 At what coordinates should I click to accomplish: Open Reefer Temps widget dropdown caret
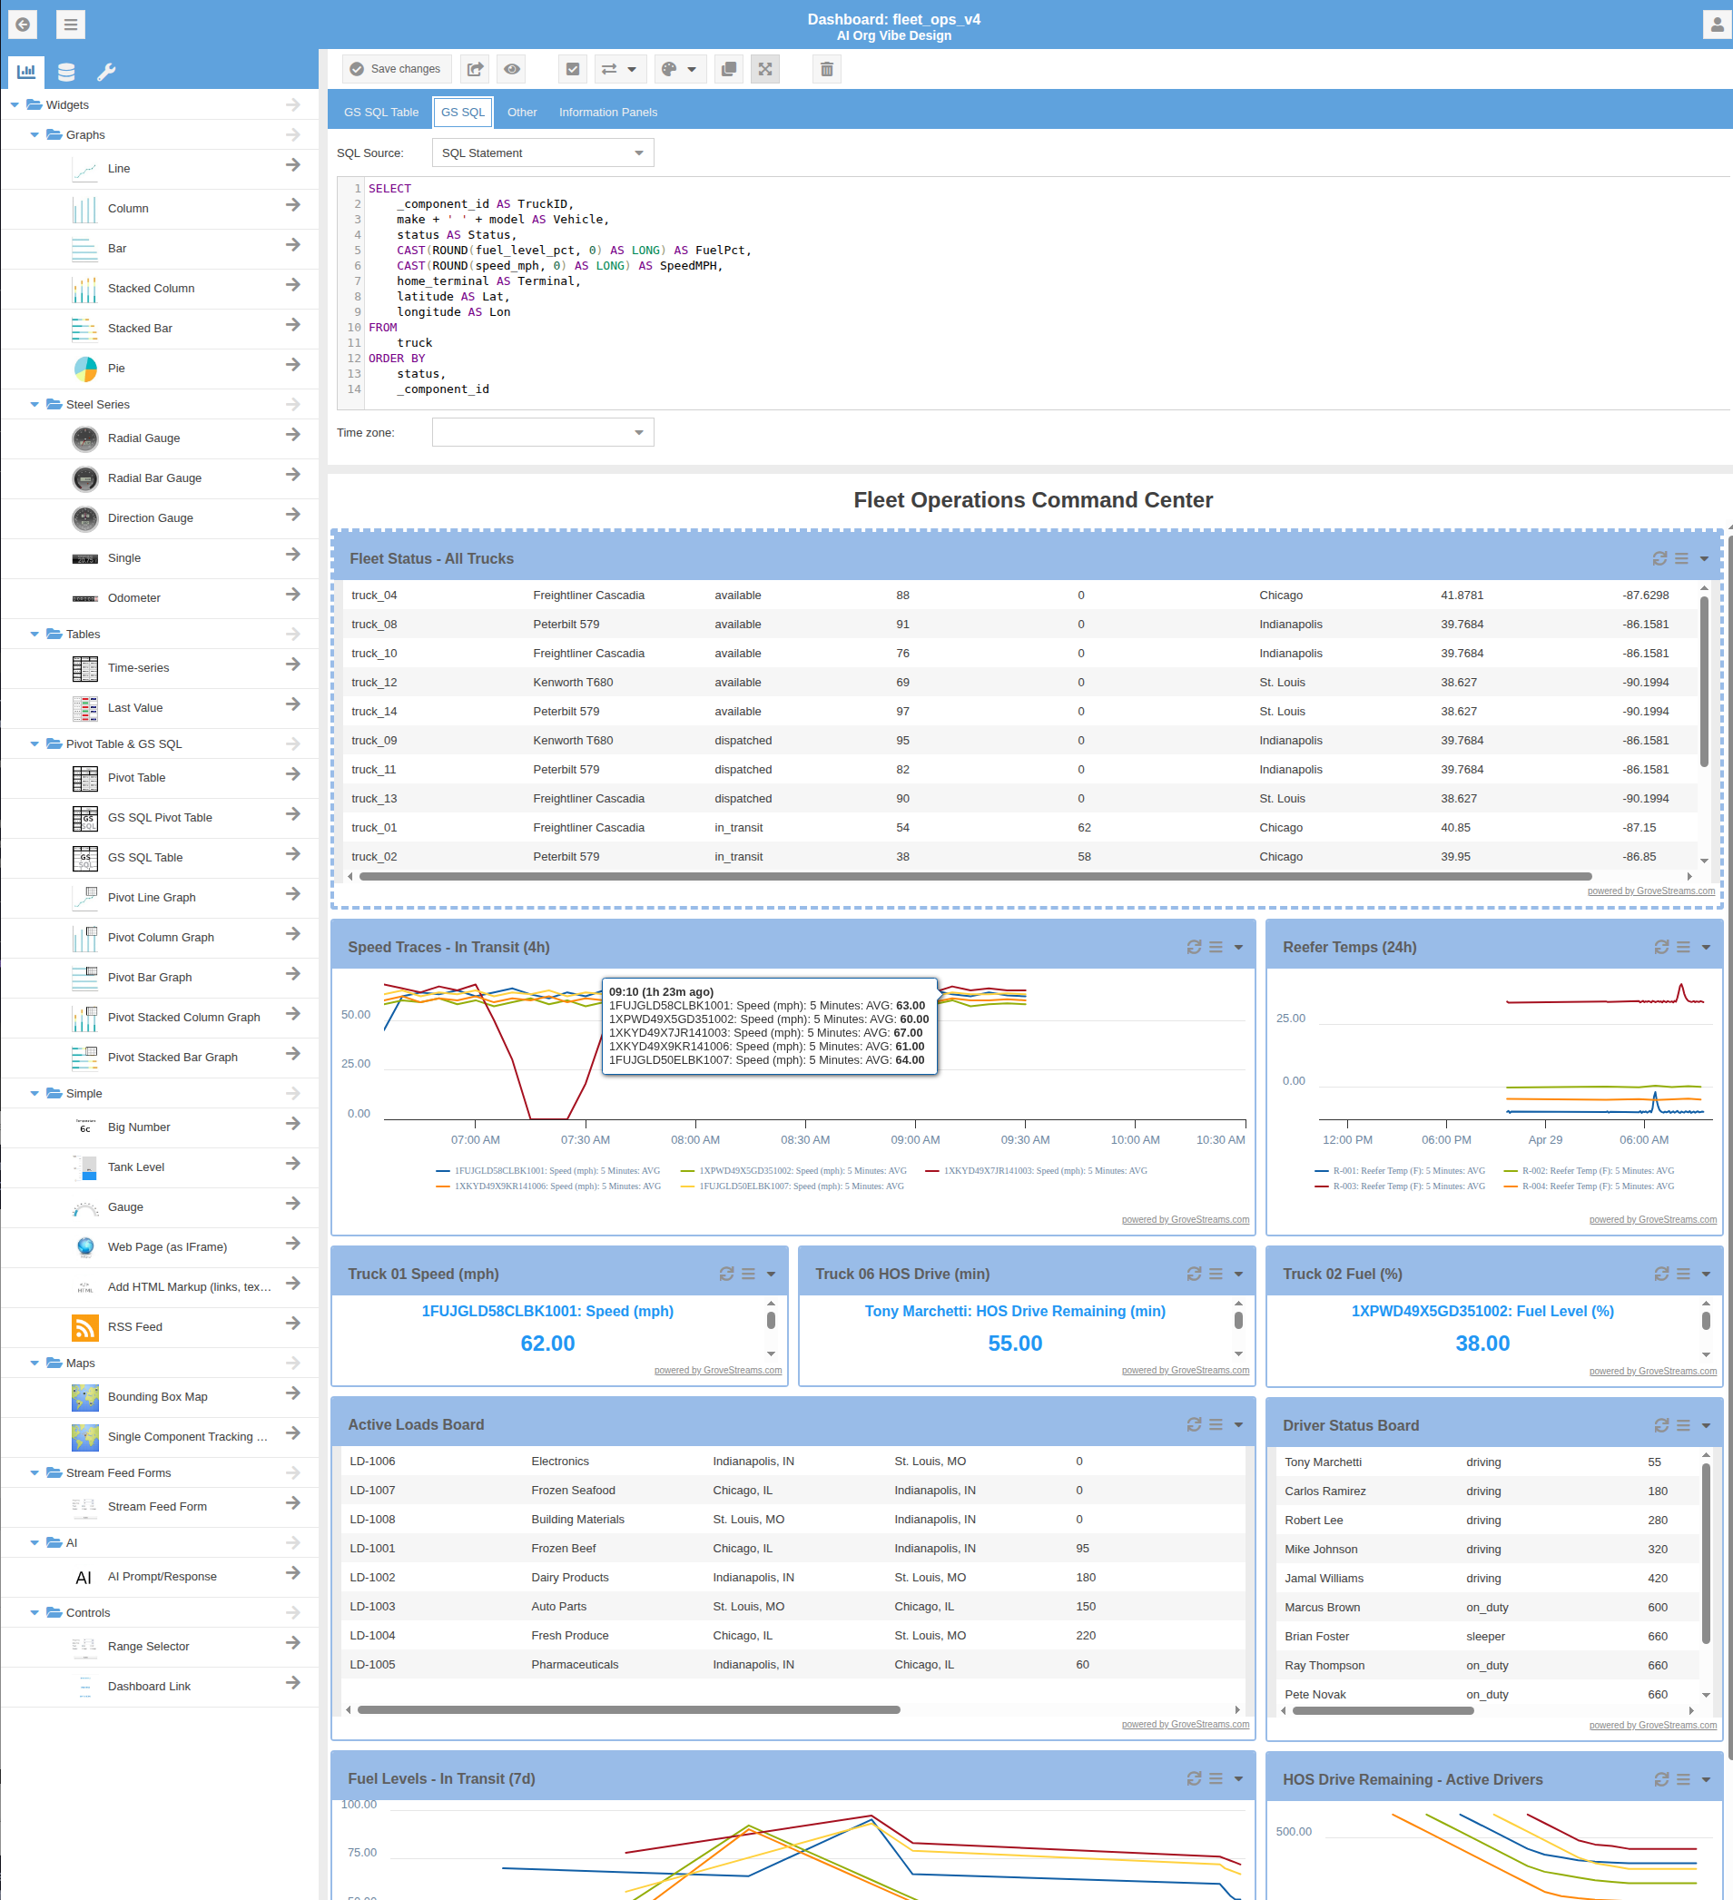1706,947
